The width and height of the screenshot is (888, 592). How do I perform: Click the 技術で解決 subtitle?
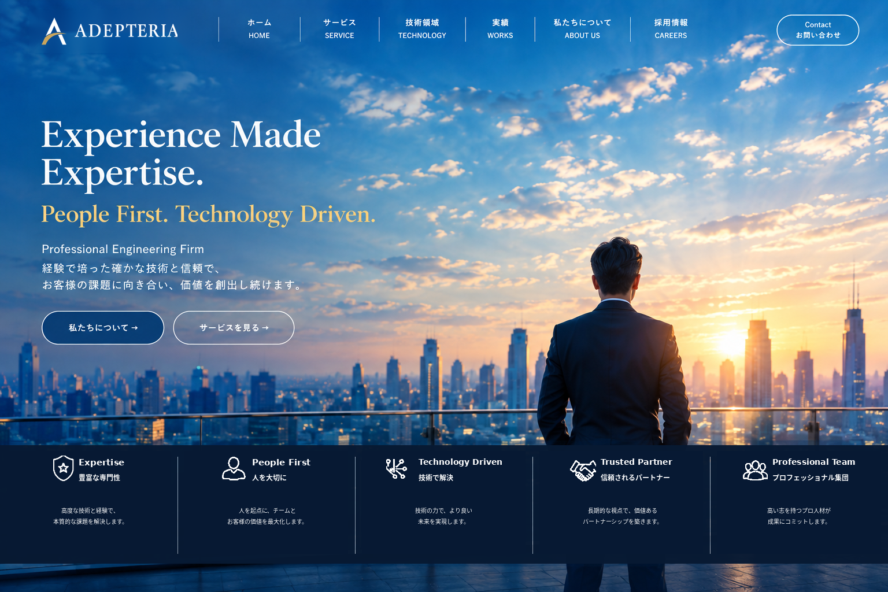click(436, 478)
